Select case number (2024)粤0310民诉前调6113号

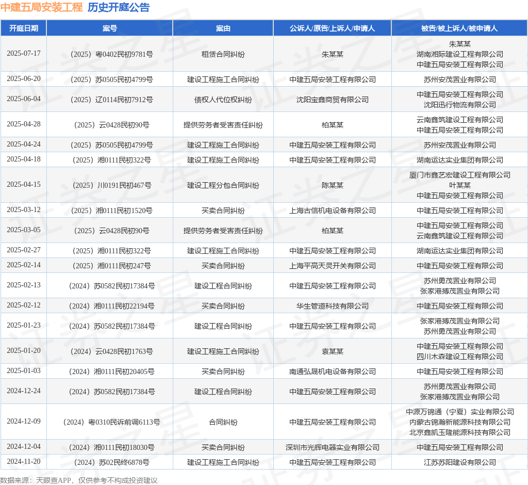tap(111, 422)
